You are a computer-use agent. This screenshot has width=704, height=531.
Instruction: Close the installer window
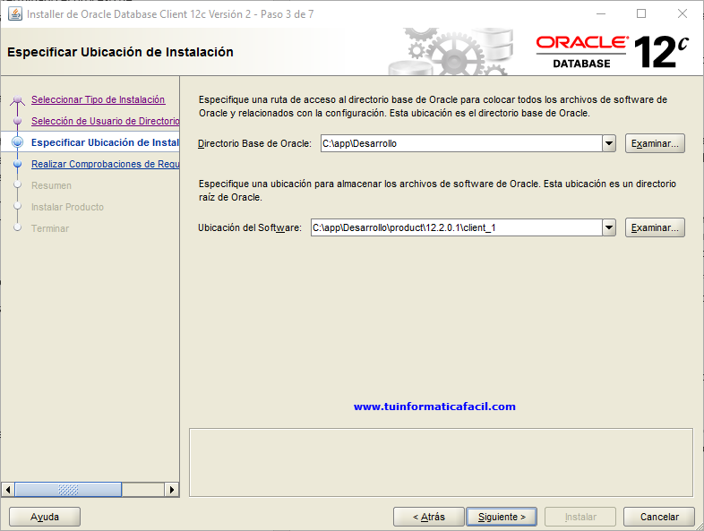tap(682, 14)
